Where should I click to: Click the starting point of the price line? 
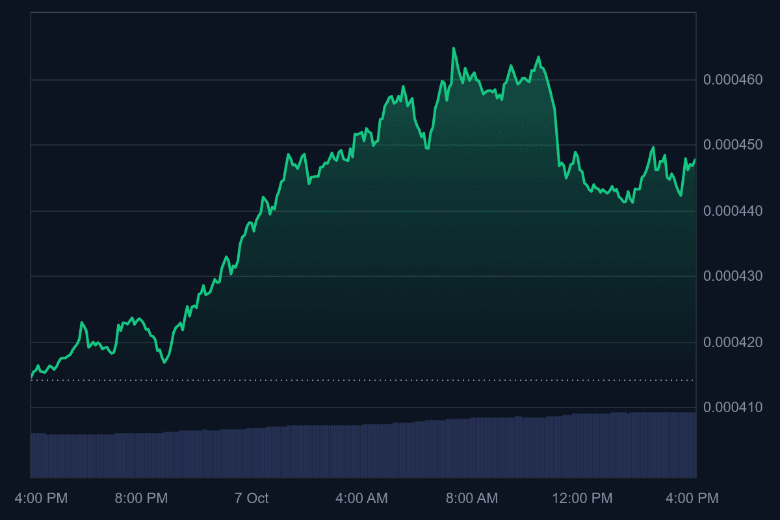tap(31, 377)
